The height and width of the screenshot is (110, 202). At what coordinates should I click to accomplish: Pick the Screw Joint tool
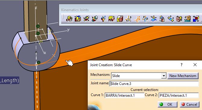[x=95, y=19]
